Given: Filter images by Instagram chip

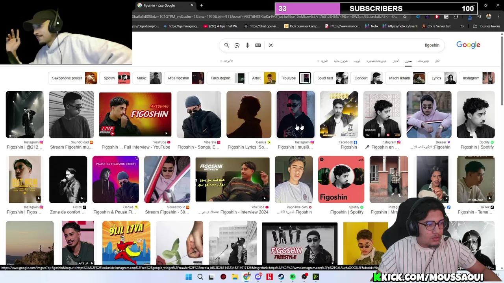Looking at the screenshot, I should (477, 78).
